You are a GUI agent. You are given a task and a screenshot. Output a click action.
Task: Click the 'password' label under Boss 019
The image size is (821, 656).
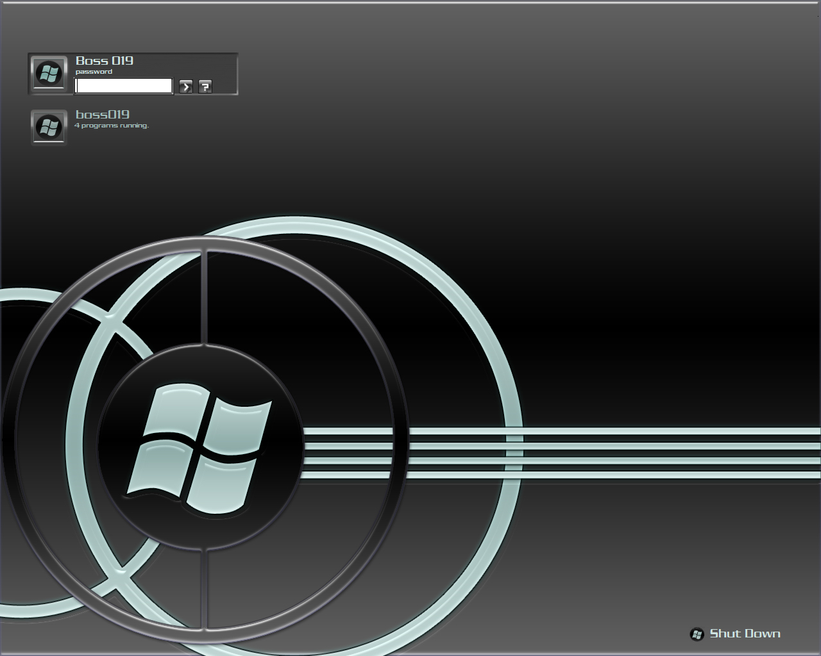[x=94, y=72]
